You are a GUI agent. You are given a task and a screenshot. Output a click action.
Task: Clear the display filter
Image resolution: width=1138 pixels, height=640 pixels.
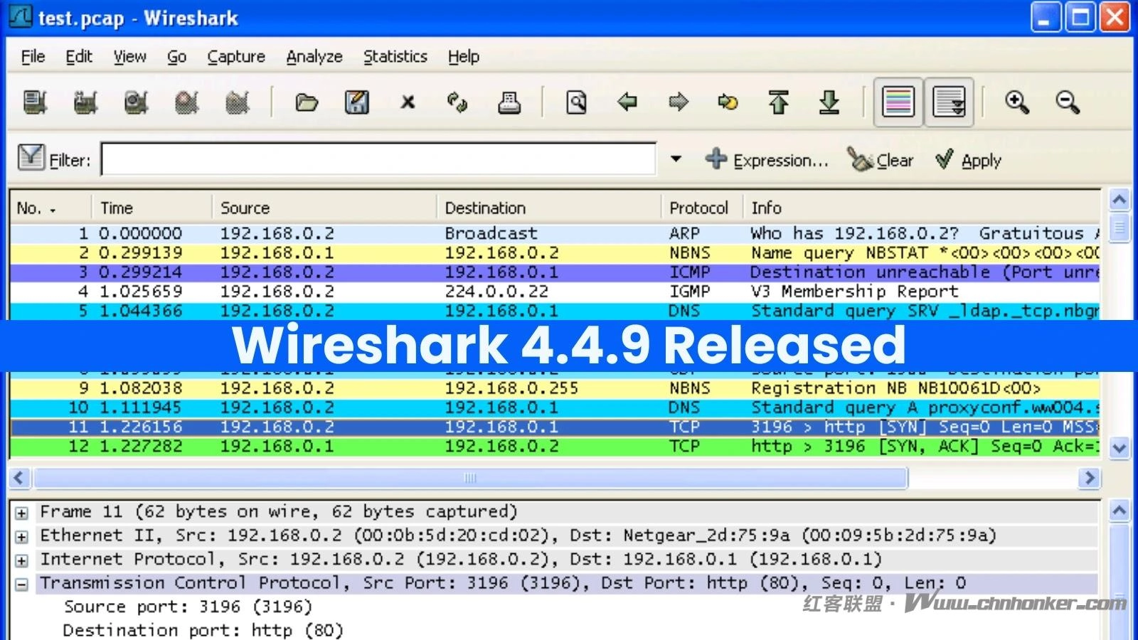[x=881, y=160]
